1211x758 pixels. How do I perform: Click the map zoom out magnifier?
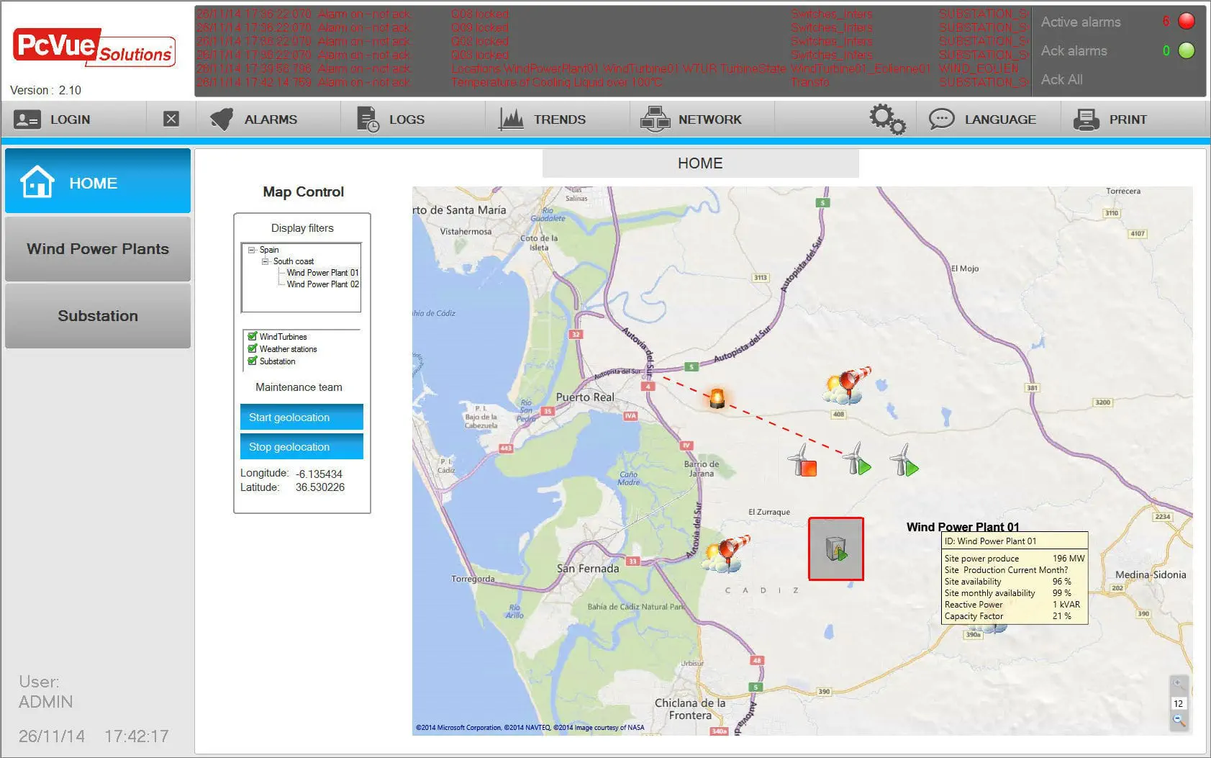tap(1178, 720)
